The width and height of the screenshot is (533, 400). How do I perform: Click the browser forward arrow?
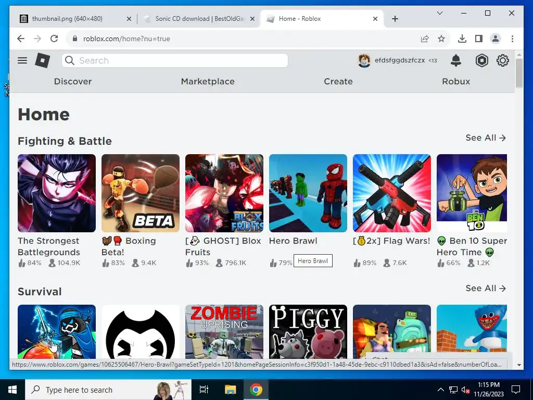37,39
